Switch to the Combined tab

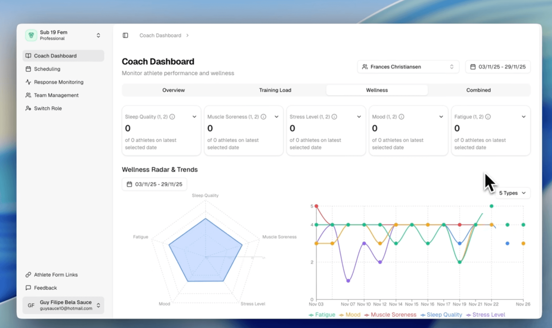[478, 90]
